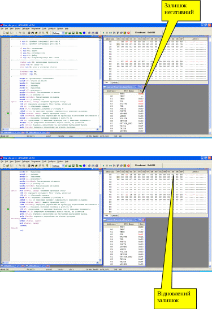Open Project menu in upper MPLAB window
This screenshot has width=212, height=309.
tap(18, 29)
